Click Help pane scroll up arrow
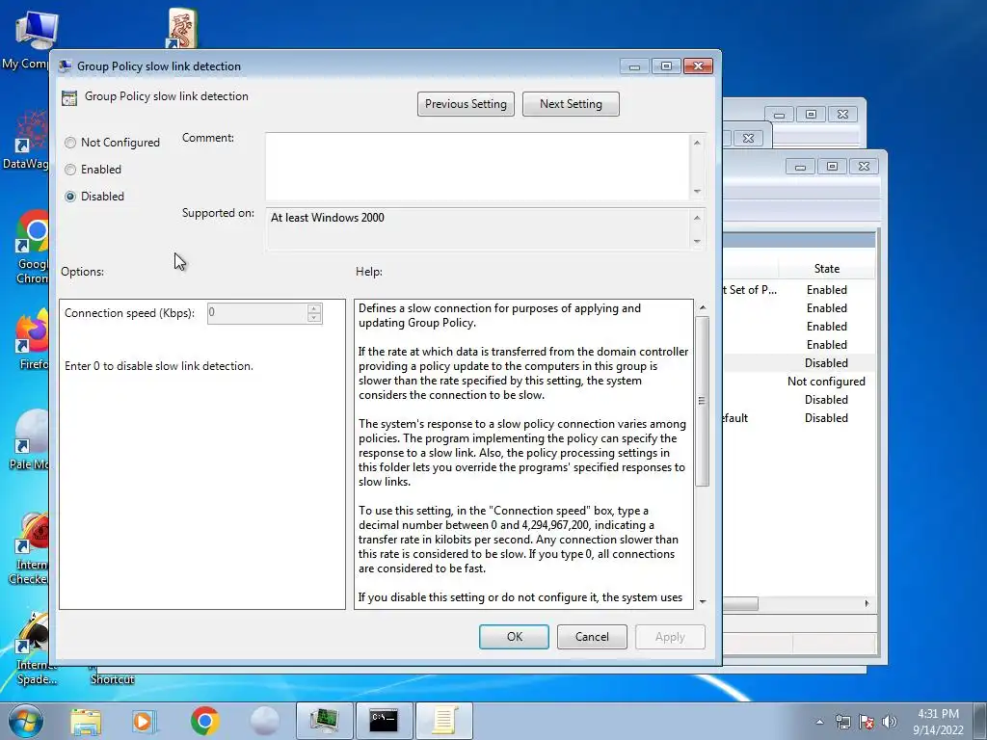This screenshot has width=987, height=740. (703, 307)
